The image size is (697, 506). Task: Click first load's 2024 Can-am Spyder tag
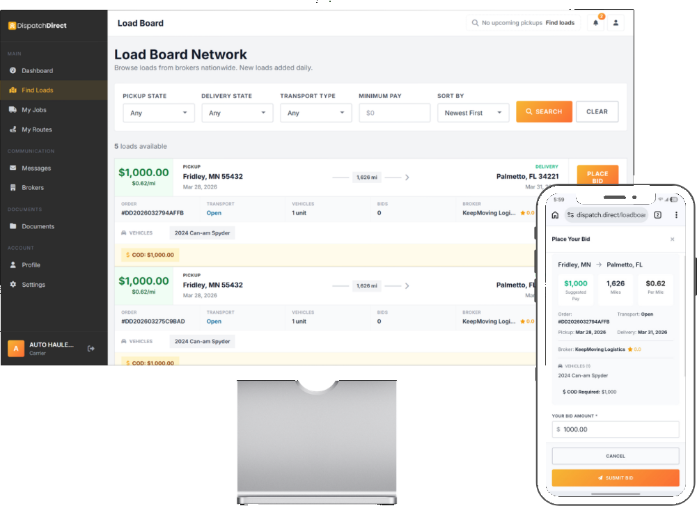point(202,232)
